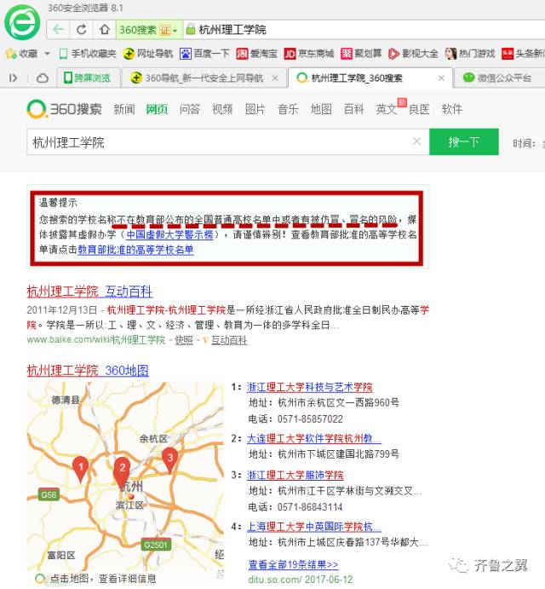Viewport: 545px width, 589px height.
Task: Click the browser back arrow button
Action: tap(58, 29)
